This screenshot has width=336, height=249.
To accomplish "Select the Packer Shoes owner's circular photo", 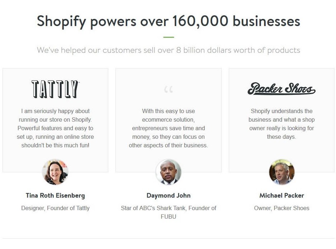I will [282, 172].
